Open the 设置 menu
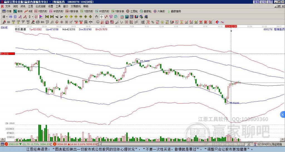Viewport: 285px width, 152px height. pos(51,6)
